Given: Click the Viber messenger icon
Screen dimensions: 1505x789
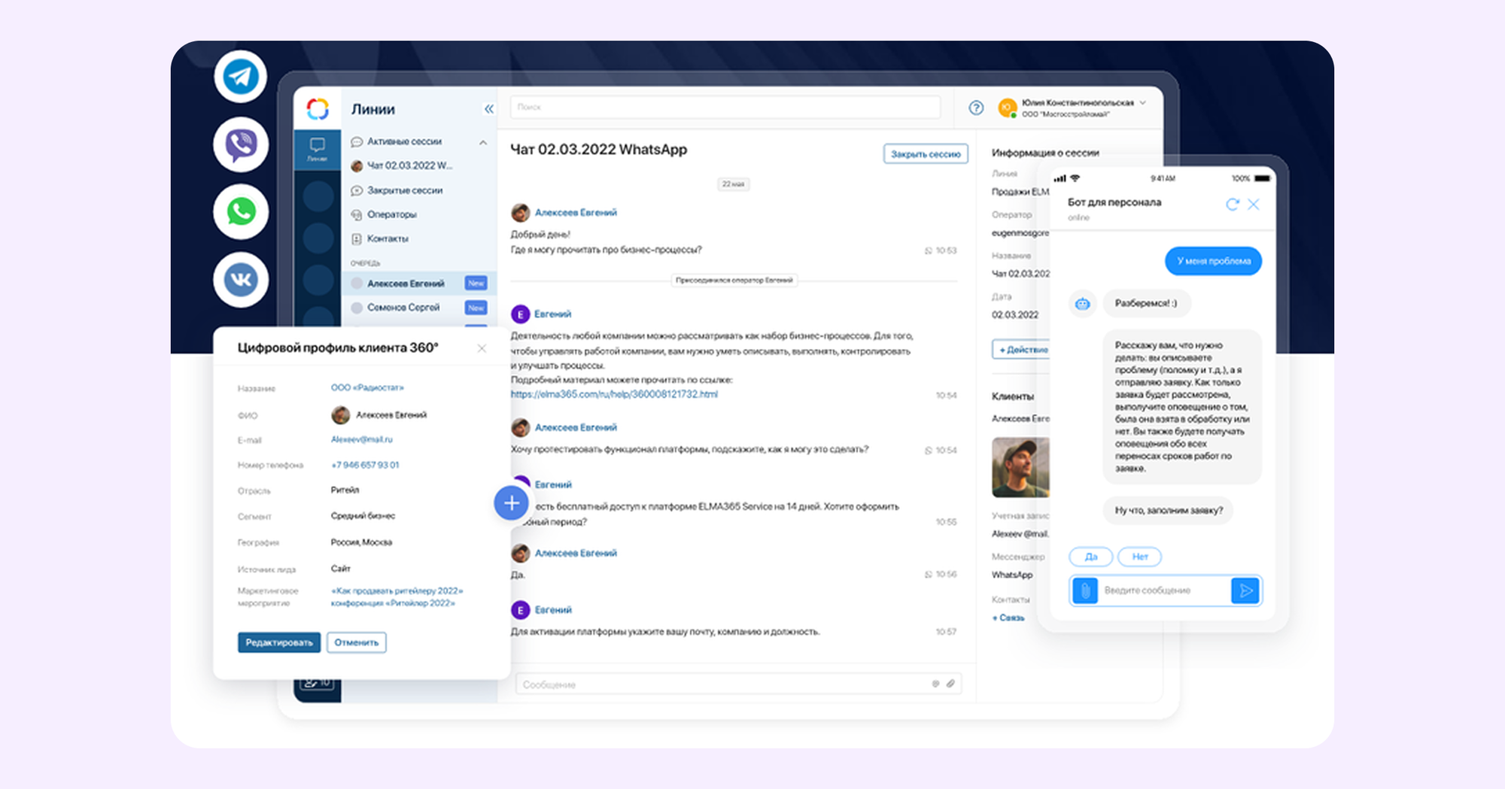Looking at the screenshot, I should point(241,144).
